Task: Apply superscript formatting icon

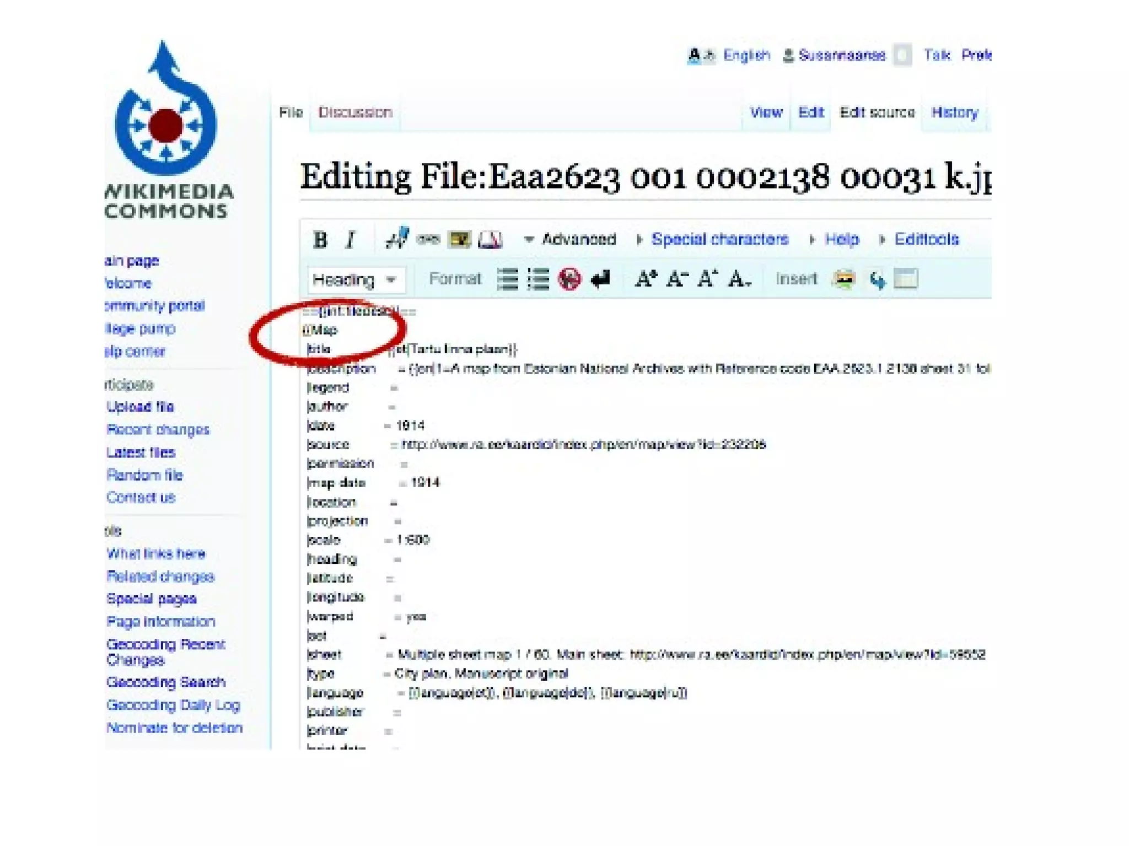Action: coord(708,279)
